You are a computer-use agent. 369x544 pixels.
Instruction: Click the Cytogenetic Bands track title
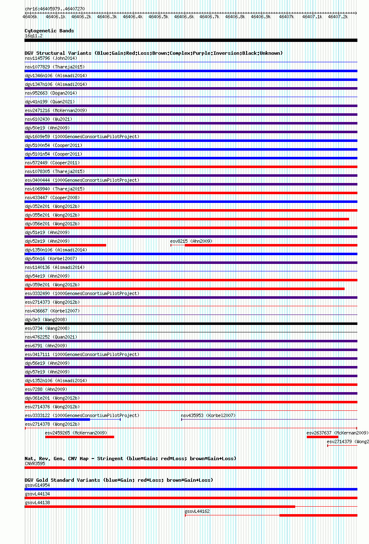click(x=49, y=31)
